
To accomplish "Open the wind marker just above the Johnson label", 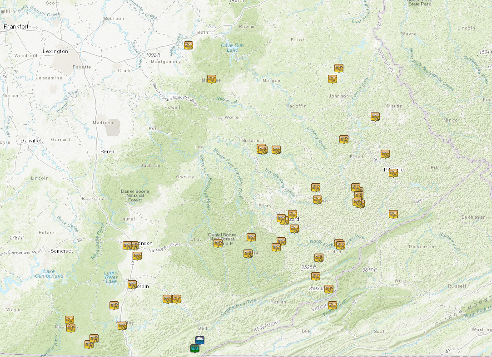I will pyautogui.click(x=332, y=78).
